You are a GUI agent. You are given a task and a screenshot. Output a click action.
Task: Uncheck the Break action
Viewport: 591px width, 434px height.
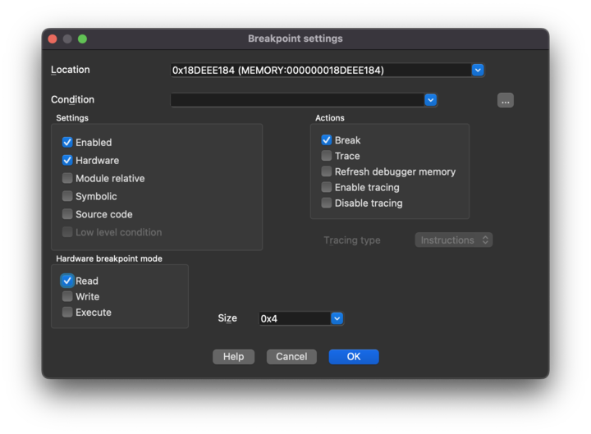pos(327,140)
